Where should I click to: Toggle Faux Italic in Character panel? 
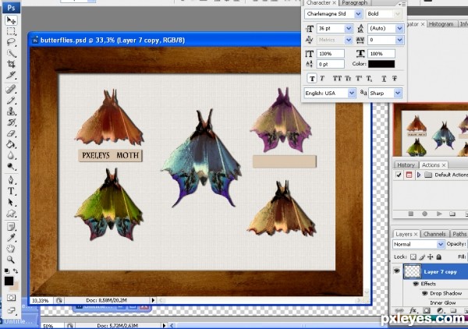point(322,79)
